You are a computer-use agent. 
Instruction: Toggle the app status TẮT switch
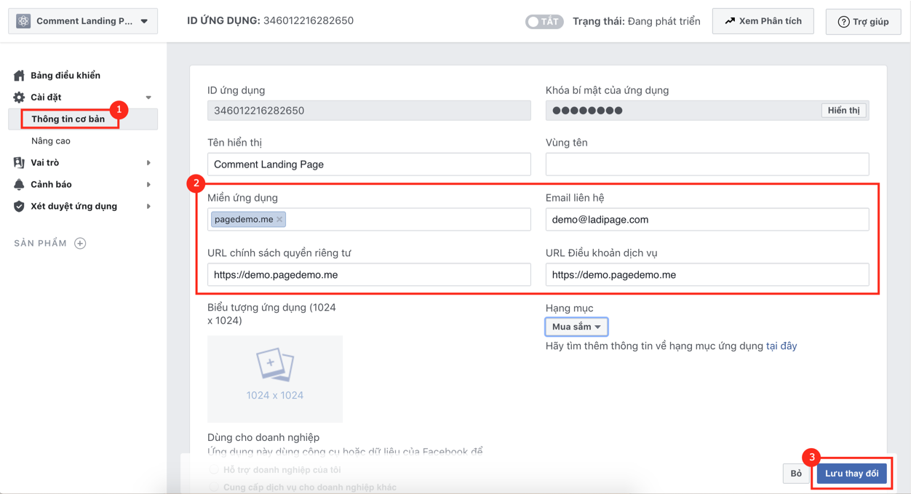point(544,21)
